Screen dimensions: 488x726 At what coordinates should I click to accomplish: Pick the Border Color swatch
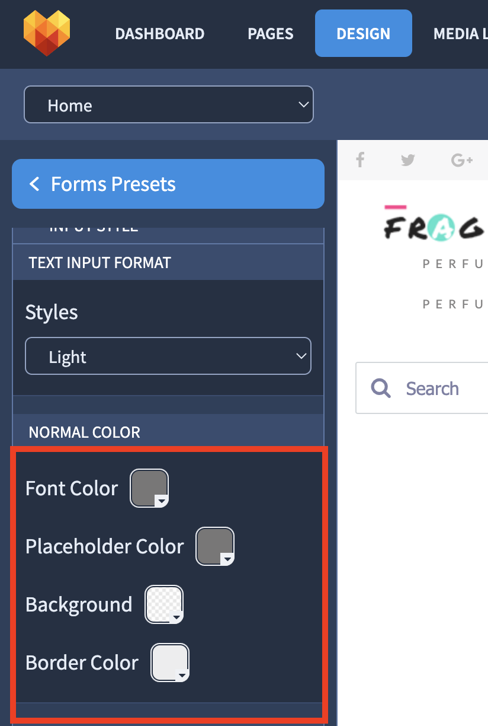click(x=171, y=663)
